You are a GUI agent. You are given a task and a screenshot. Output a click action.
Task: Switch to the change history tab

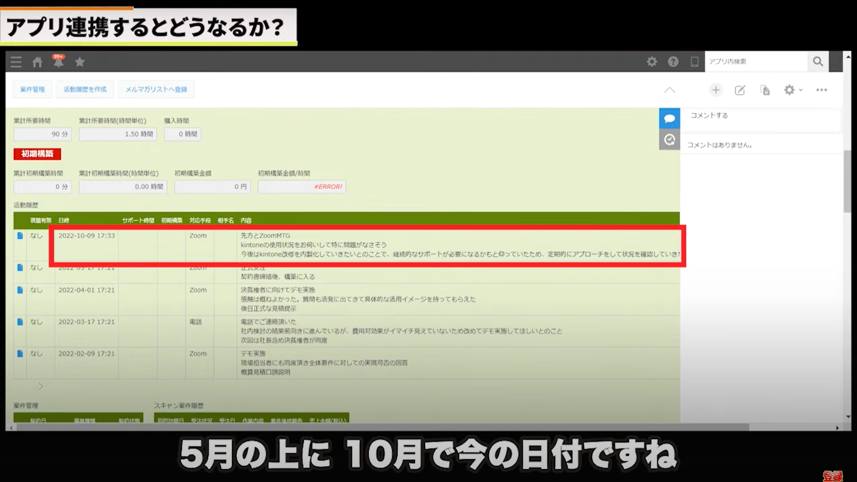tap(670, 139)
